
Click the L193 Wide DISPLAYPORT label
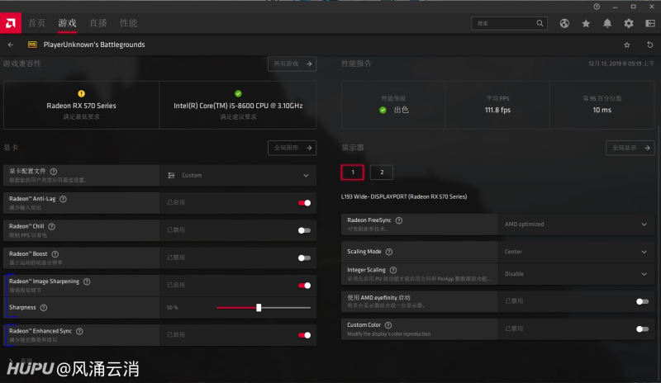pos(404,196)
